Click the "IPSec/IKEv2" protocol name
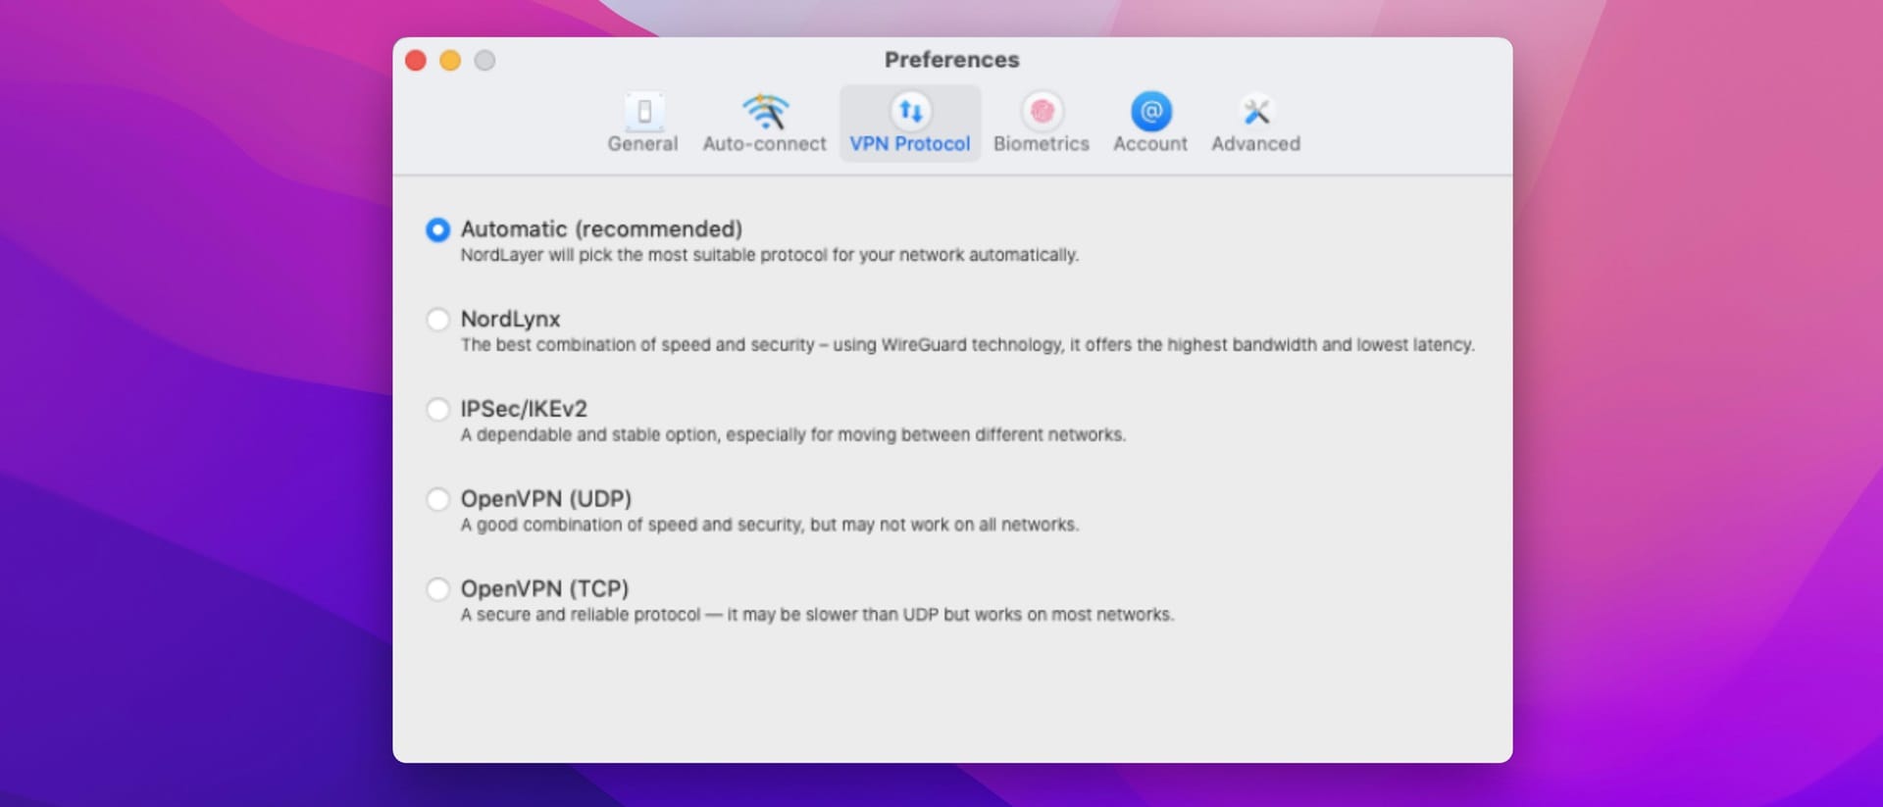This screenshot has width=1883, height=807. point(524,409)
